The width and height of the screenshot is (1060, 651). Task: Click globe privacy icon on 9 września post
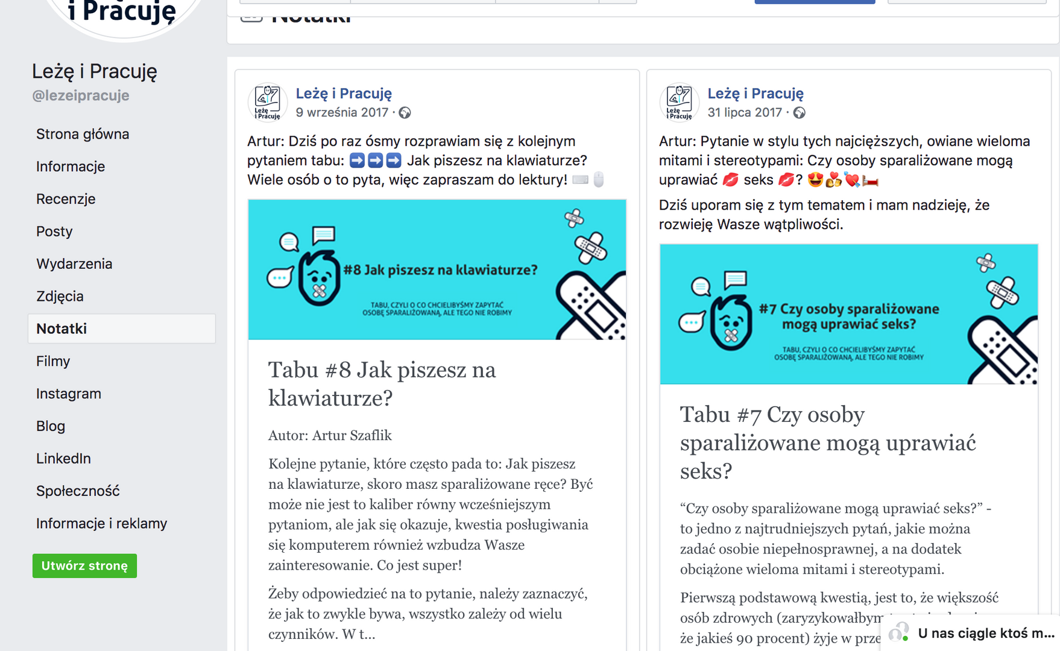click(x=405, y=113)
